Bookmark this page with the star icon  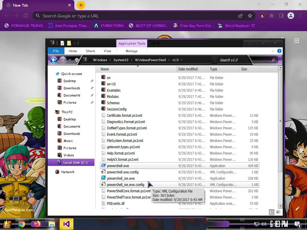tap(250, 16)
